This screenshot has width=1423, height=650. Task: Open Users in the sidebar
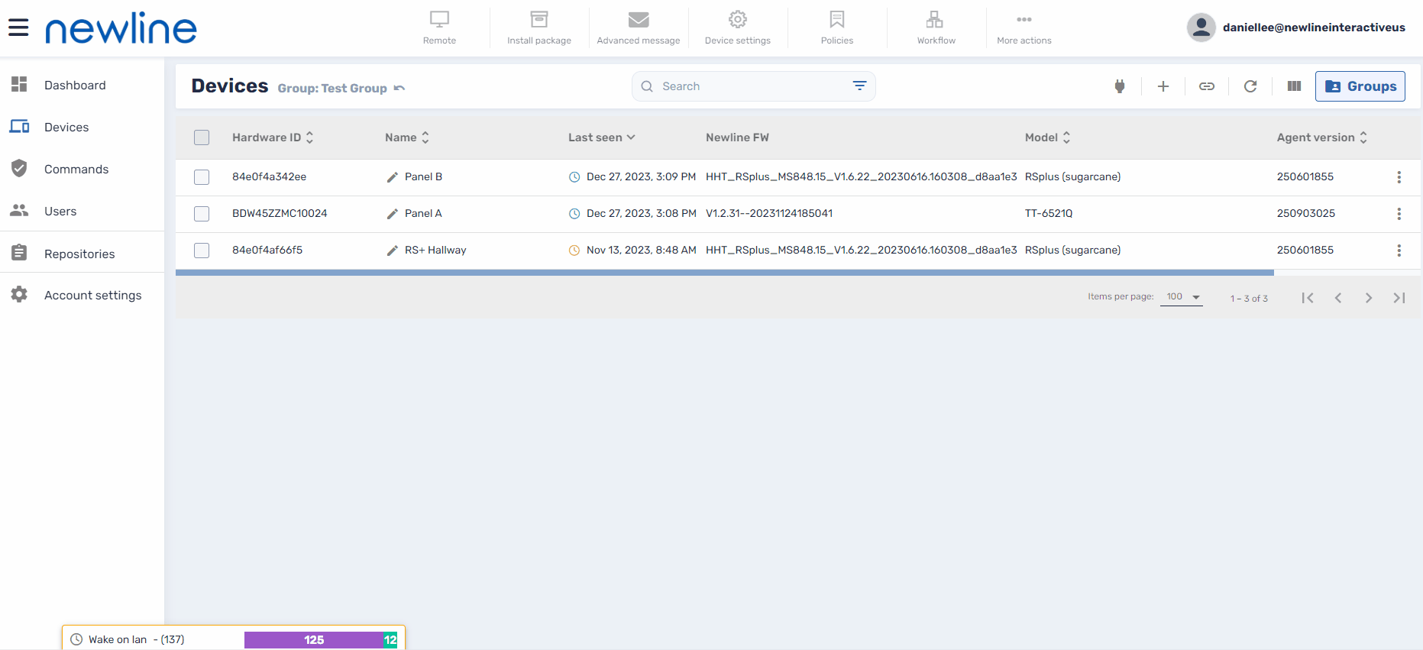click(x=82, y=211)
